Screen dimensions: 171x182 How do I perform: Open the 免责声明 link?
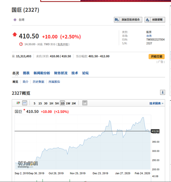(63, 44)
